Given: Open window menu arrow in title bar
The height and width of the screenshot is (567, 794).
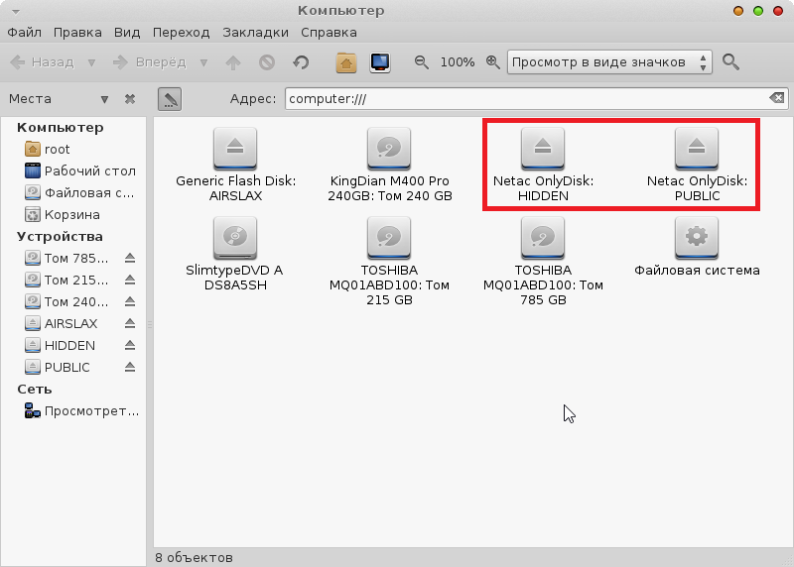Looking at the screenshot, I should point(16,11).
